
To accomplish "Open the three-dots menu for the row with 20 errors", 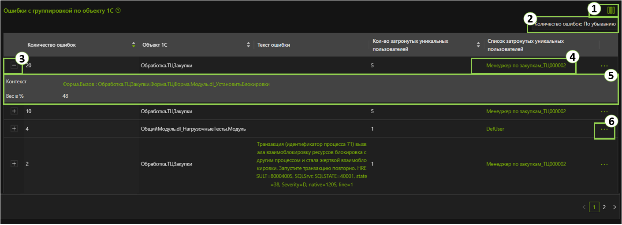I will 604,66.
